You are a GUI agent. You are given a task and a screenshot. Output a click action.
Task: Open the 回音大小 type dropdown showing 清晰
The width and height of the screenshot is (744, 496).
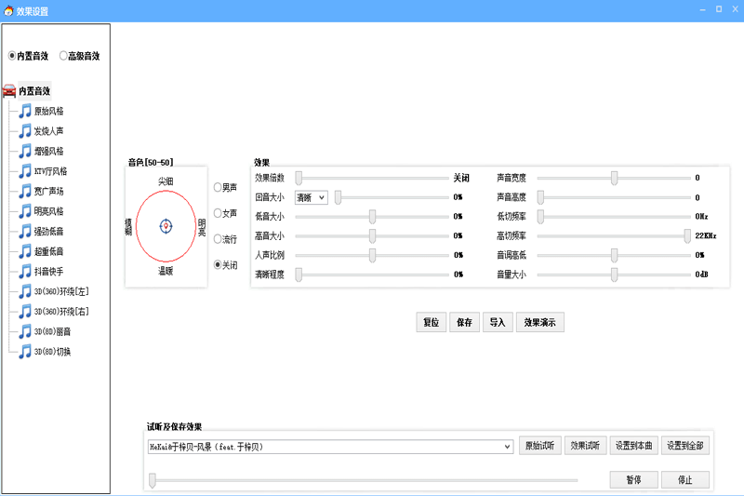click(311, 197)
